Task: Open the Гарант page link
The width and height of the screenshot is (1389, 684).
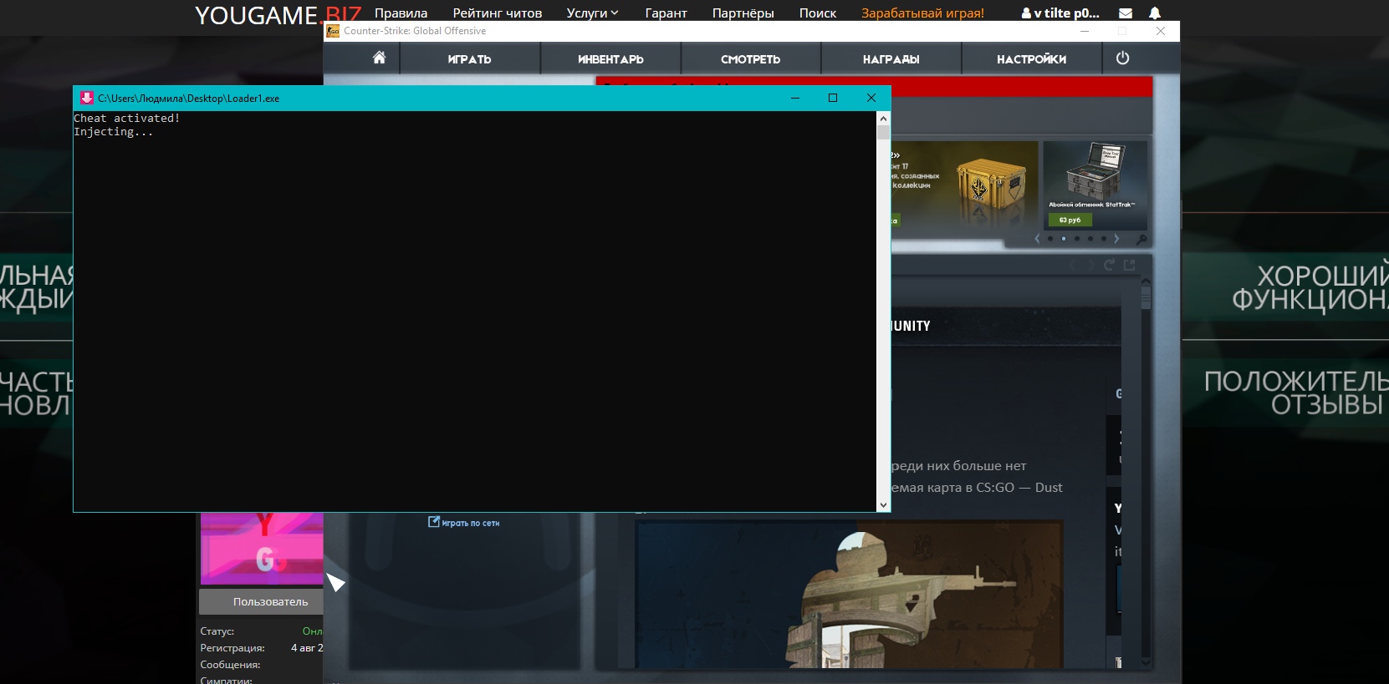Action: 666,13
